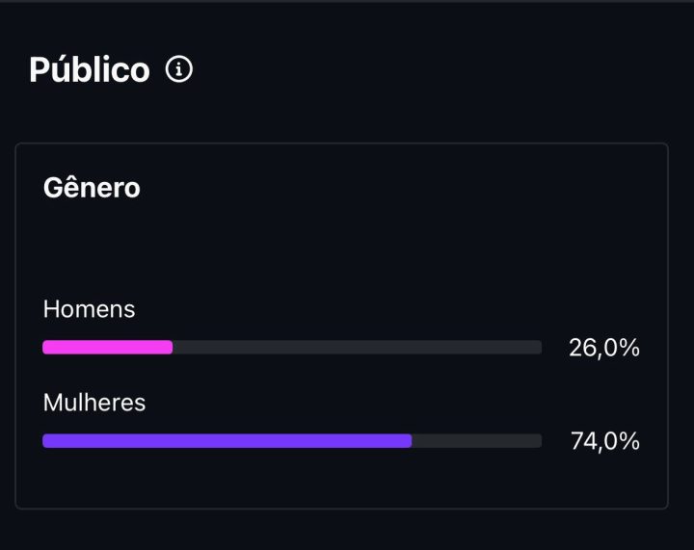This screenshot has height=550, width=694.
Task: Click the left start of the Homens bar
Action: coord(46,348)
